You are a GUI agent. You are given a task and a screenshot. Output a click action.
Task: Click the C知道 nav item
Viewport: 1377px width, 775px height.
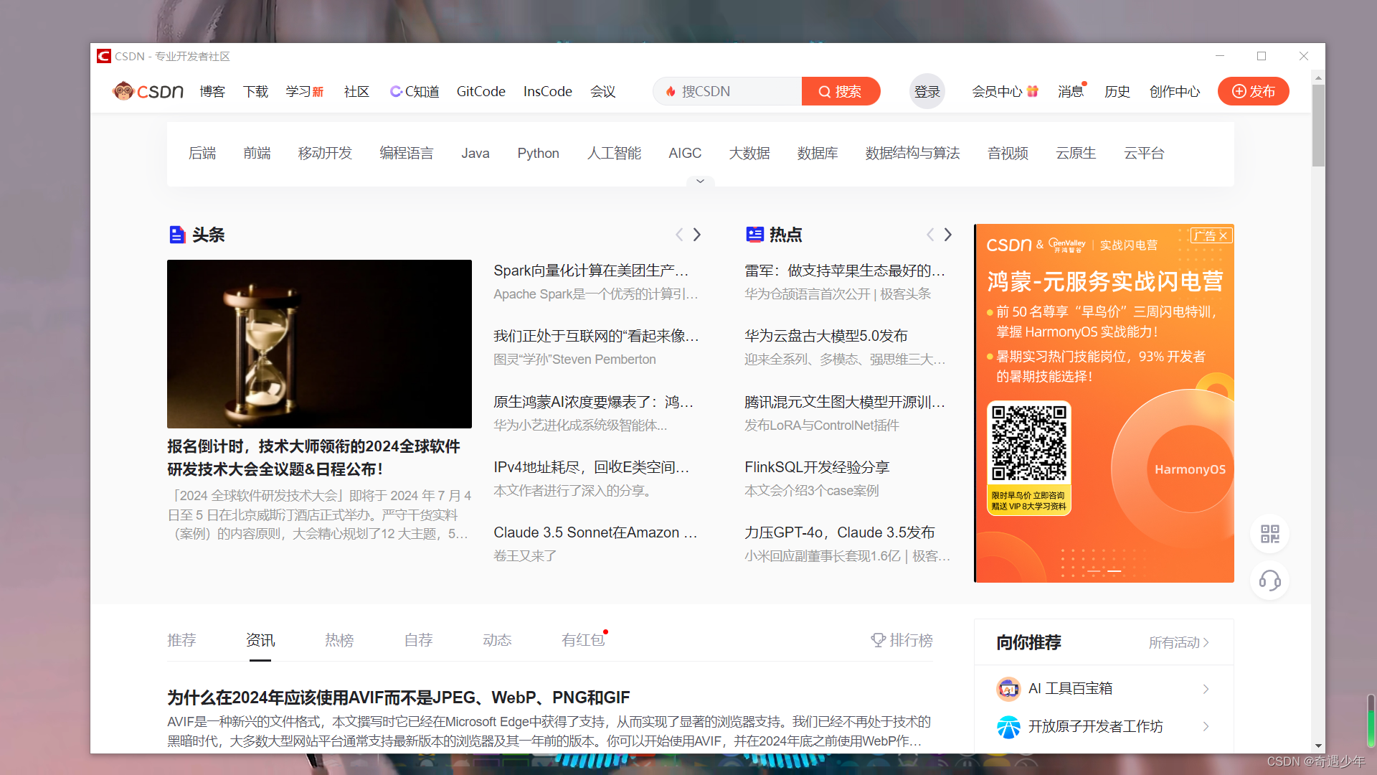415,91
